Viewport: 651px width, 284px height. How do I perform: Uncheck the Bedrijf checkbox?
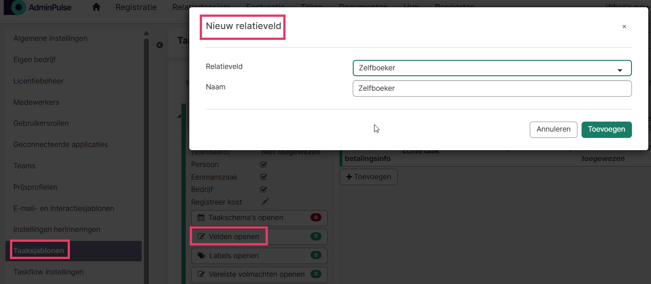click(263, 189)
